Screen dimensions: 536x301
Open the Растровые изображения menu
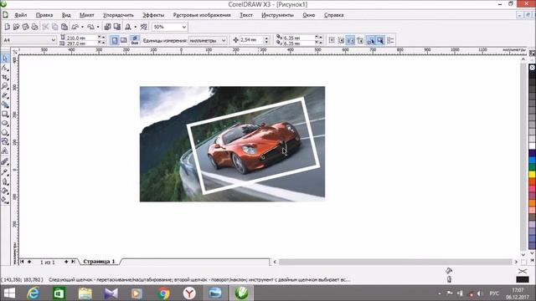pos(202,15)
